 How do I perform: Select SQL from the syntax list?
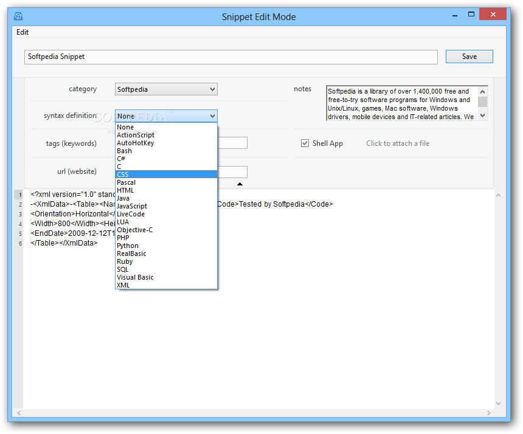click(x=166, y=269)
